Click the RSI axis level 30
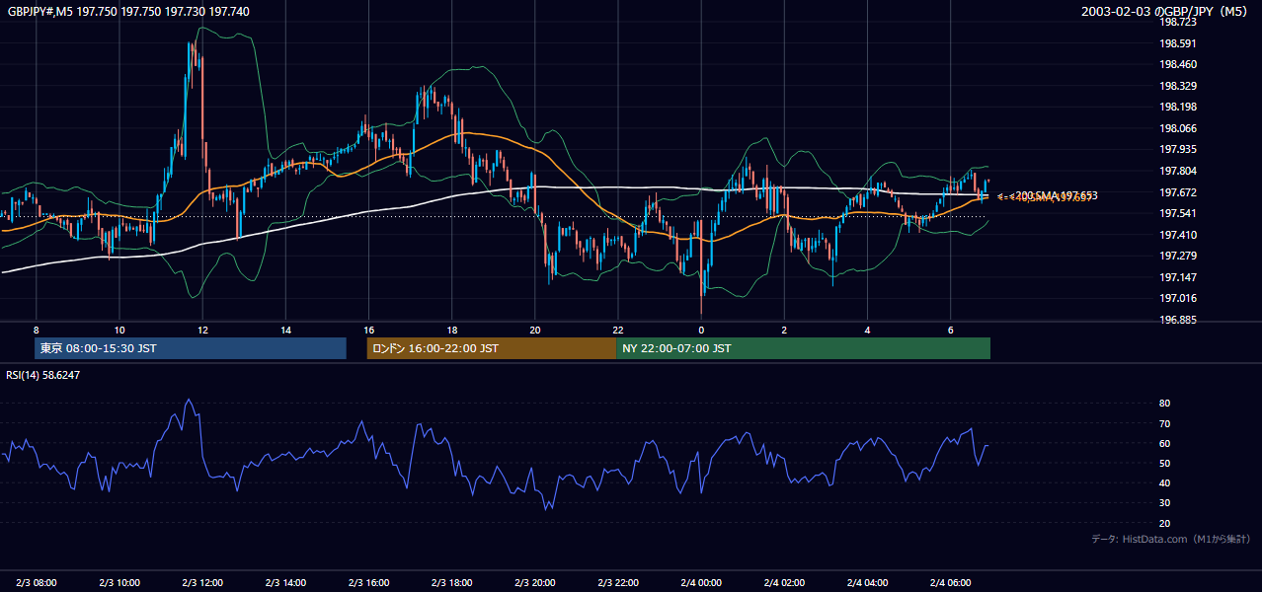This screenshot has width=1262, height=592. tap(1164, 503)
